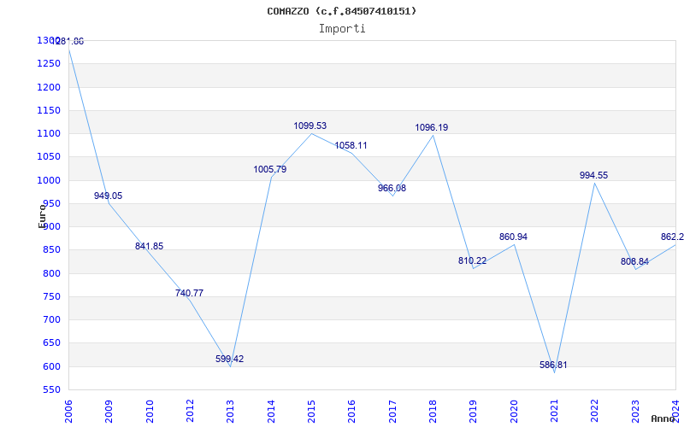Click the Anno x-axis title
Viewport: 684px width, 427px height.
(x=663, y=418)
